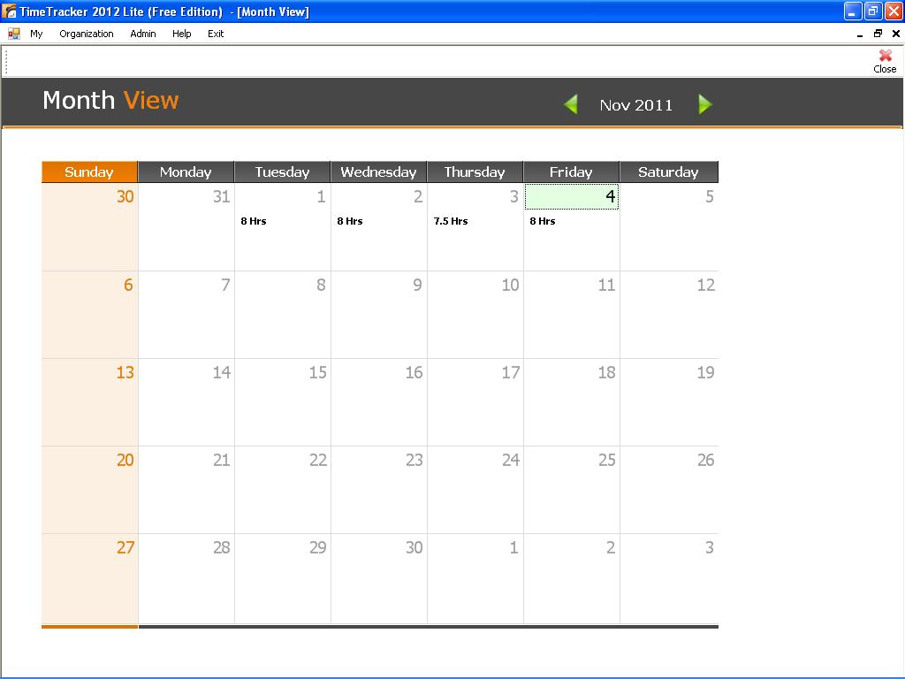Image resolution: width=905 pixels, height=679 pixels.
Task: Select December 2 cell on Friday
Action: (572, 578)
